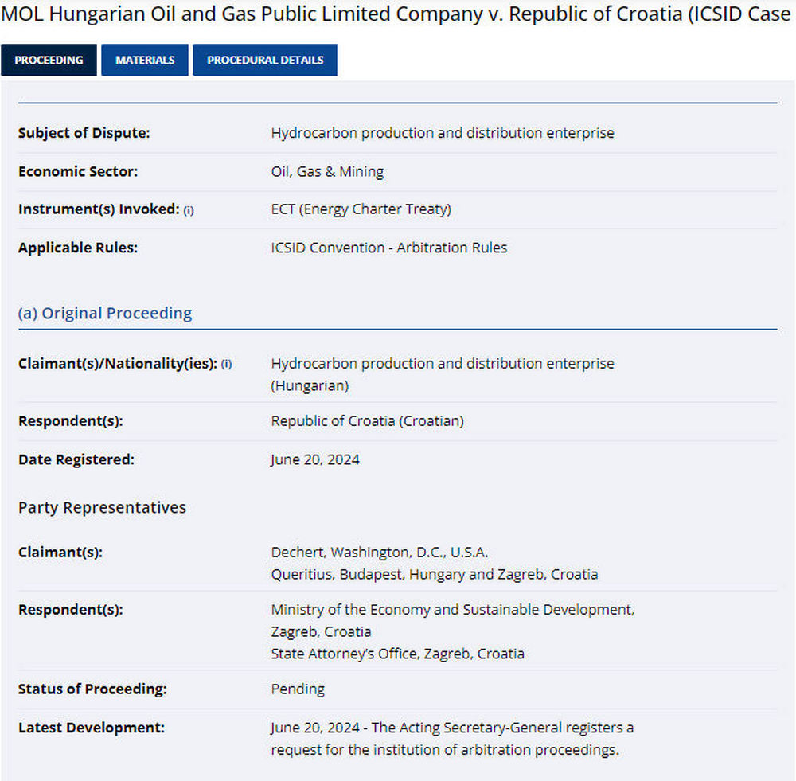The height and width of the screenshot is (781, 796).
Task: Switch to the Materials tab
Action: [145, 60]
